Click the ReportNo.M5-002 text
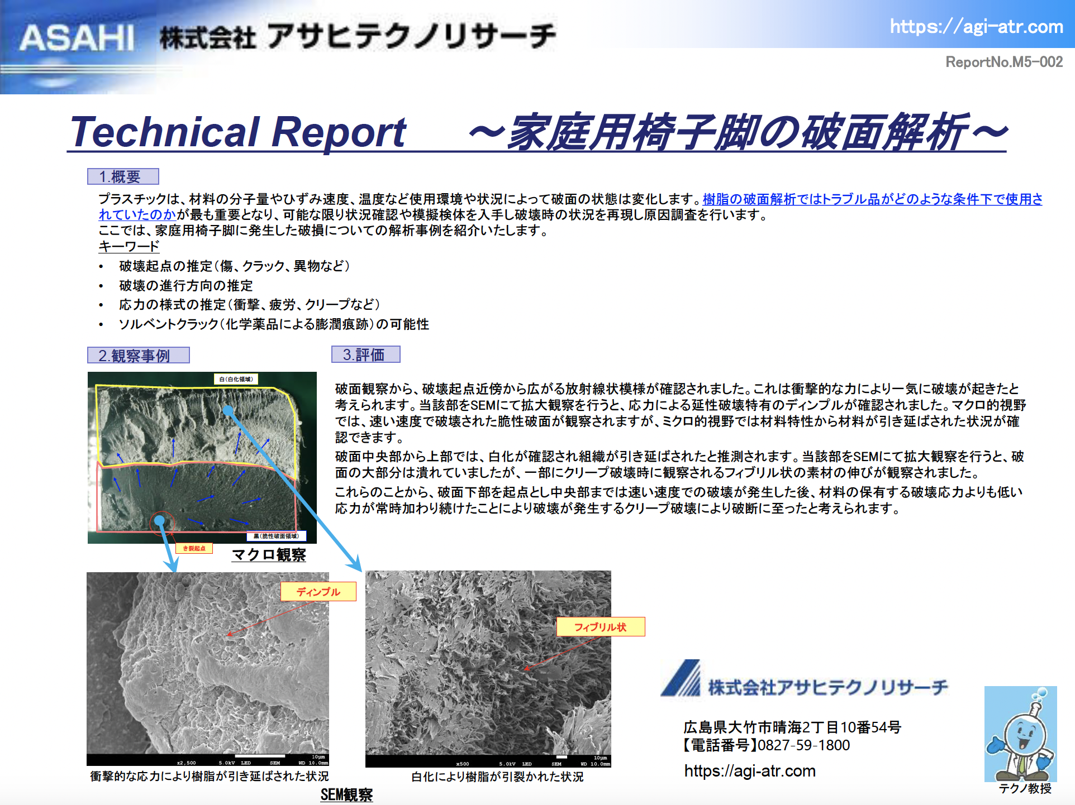This screenshot has width=1075, height=805. click(x=1004, y=62)
